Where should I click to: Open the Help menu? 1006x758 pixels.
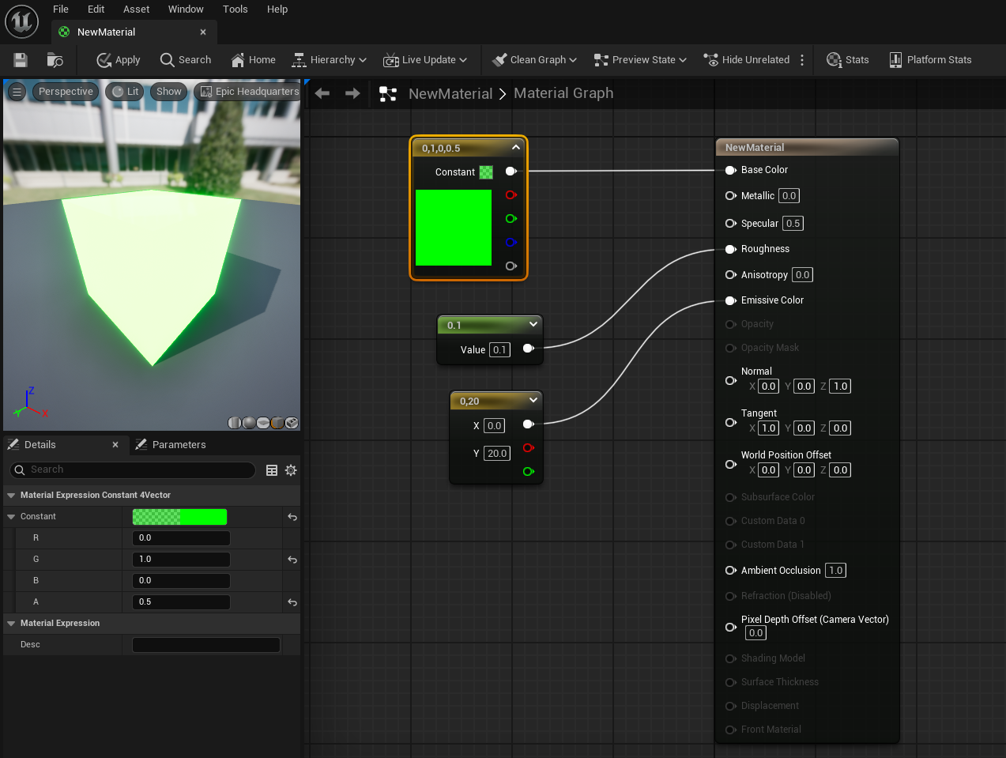pos(277,9)
